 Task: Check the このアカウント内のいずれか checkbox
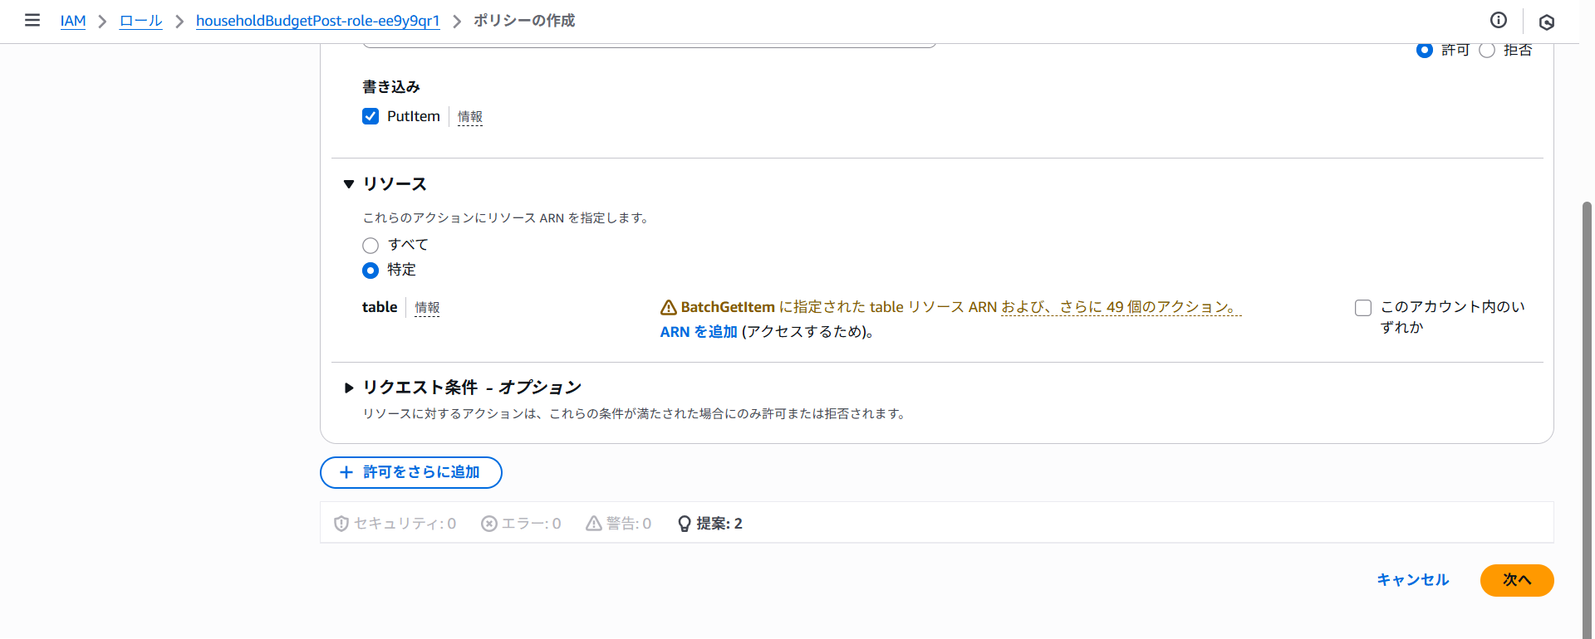[x=1362, y=308]
